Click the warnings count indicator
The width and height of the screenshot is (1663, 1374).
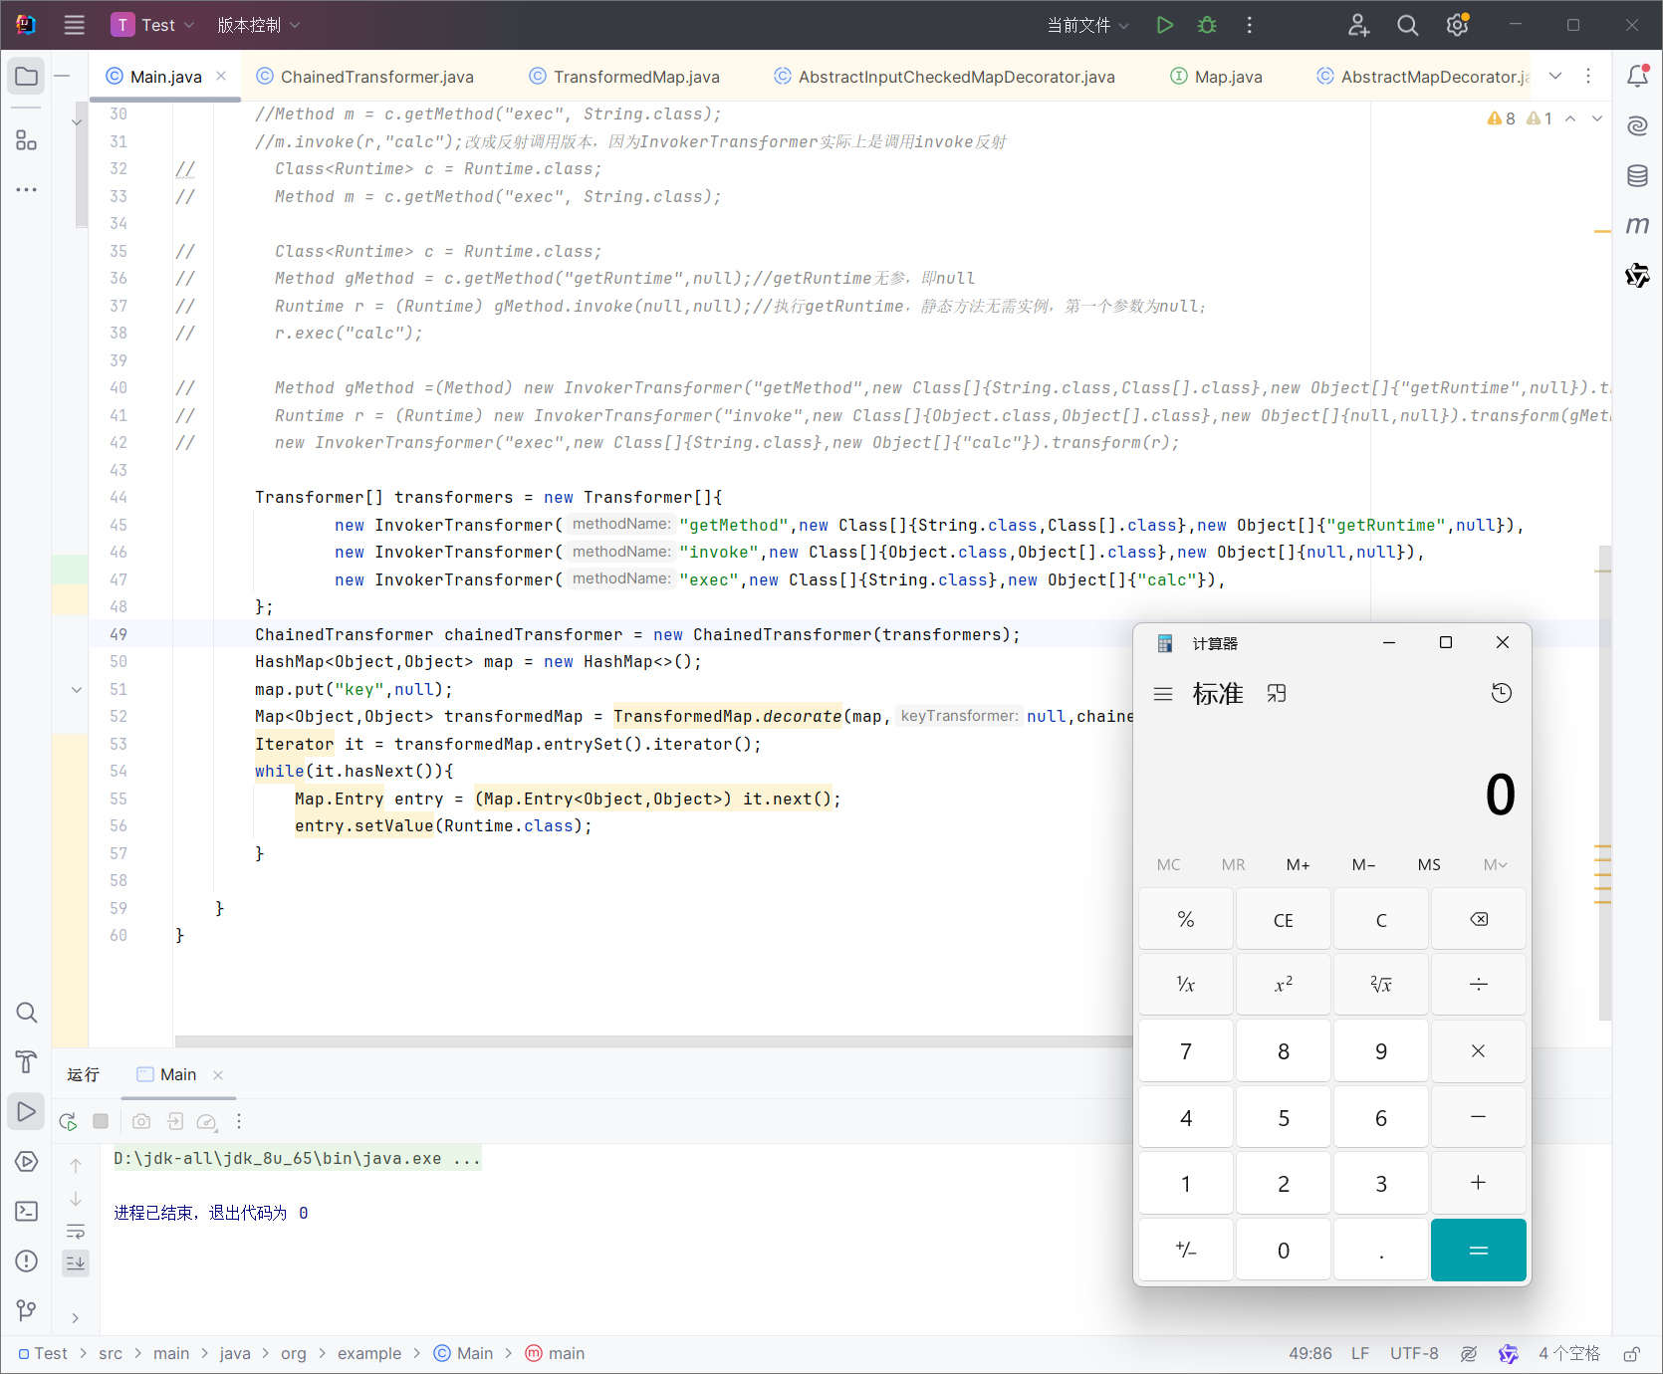(1501, 118)
